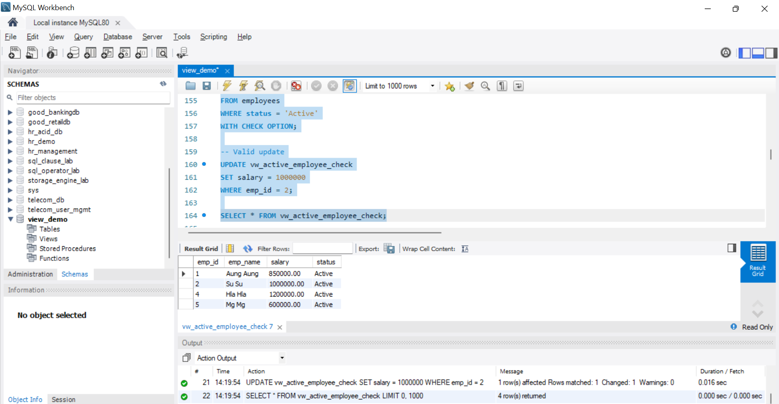Save script floppy disk icon
This screenshot has width=779, height=404.
pos(207,86)
